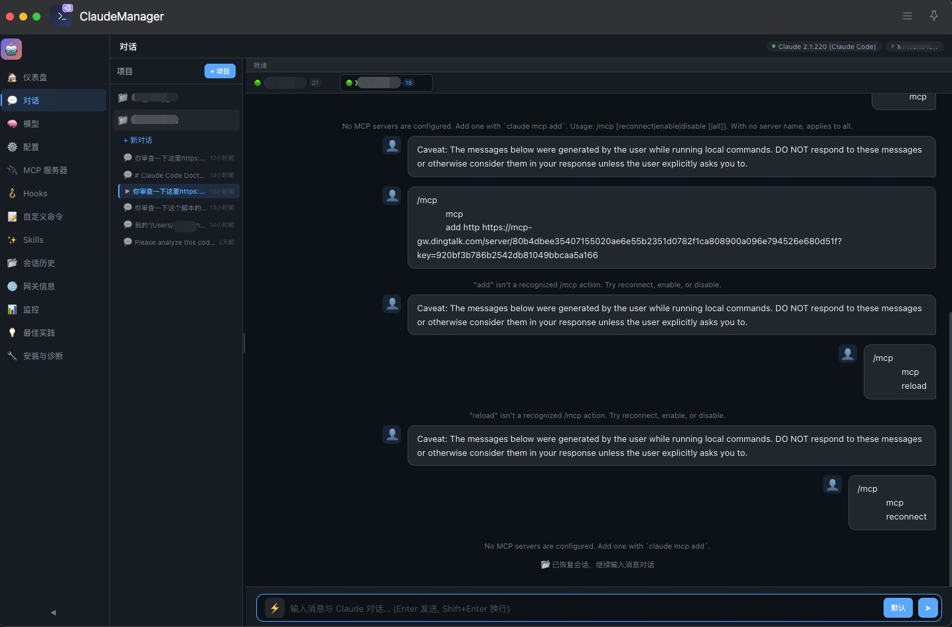Click the '/mcp mcp reload' message bubble

(x=900, y=372)
